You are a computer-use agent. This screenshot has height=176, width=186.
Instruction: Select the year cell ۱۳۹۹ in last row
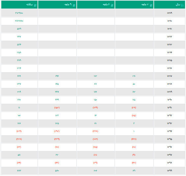tap(170, 170)
